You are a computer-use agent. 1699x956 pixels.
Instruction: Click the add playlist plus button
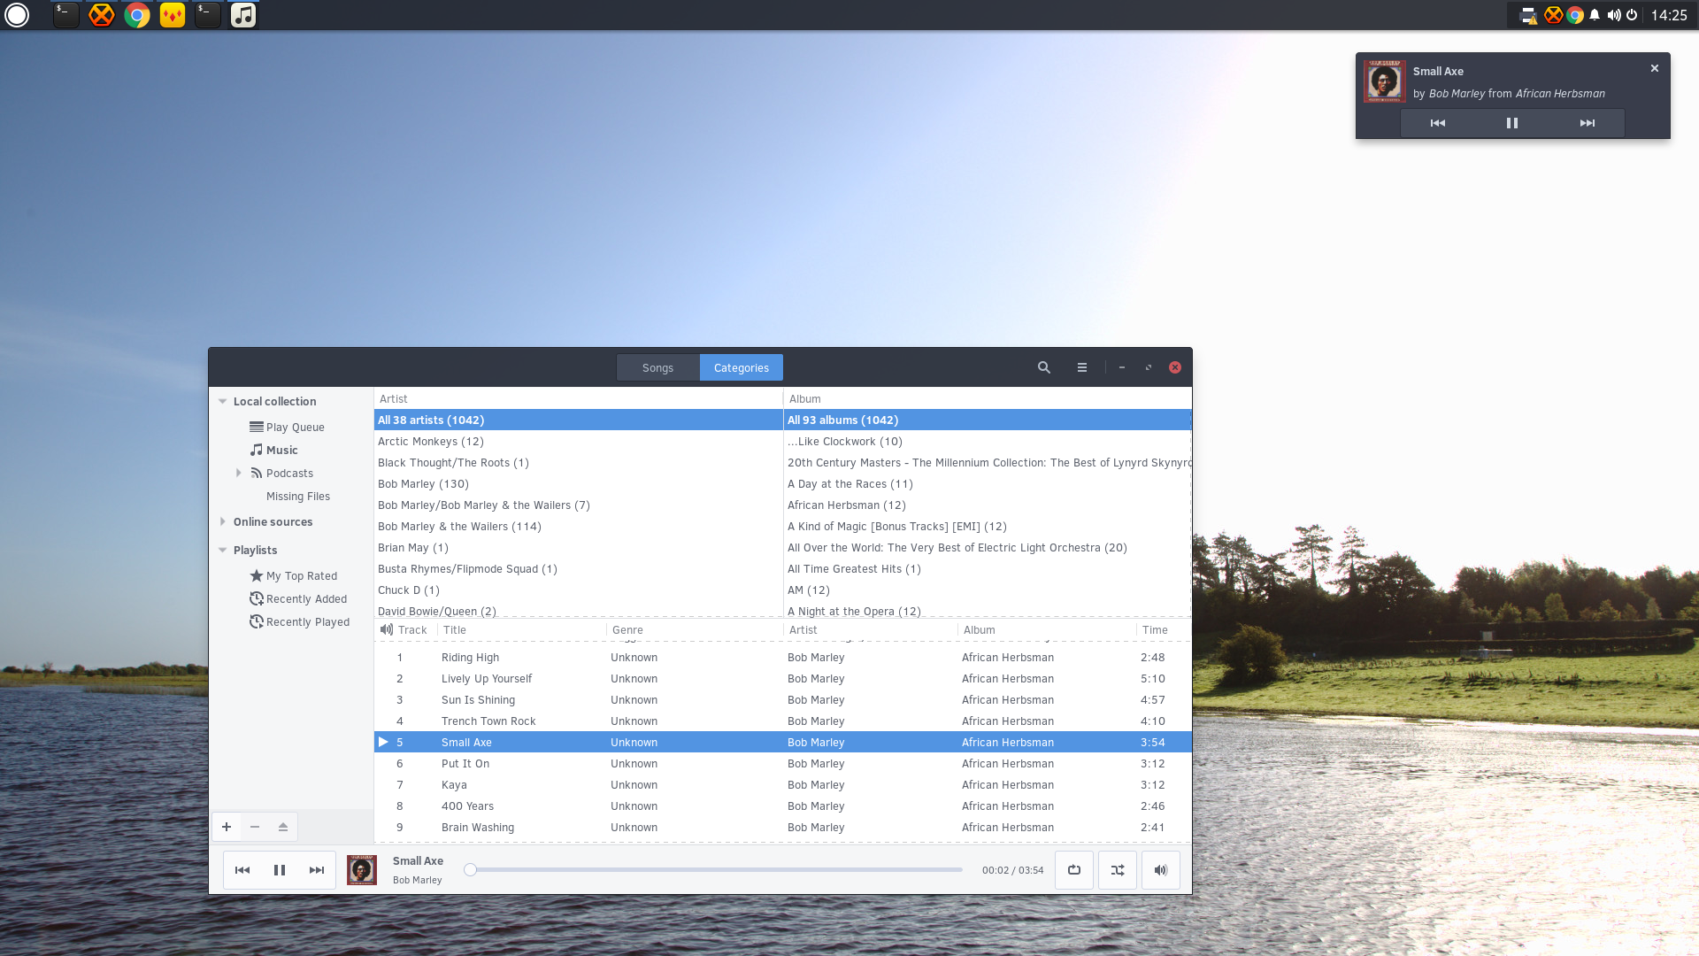click(x=227, y=827)
